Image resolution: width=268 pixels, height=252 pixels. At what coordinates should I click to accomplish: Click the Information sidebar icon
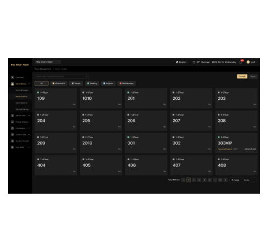pyautogui.click(x=12, y=128)
